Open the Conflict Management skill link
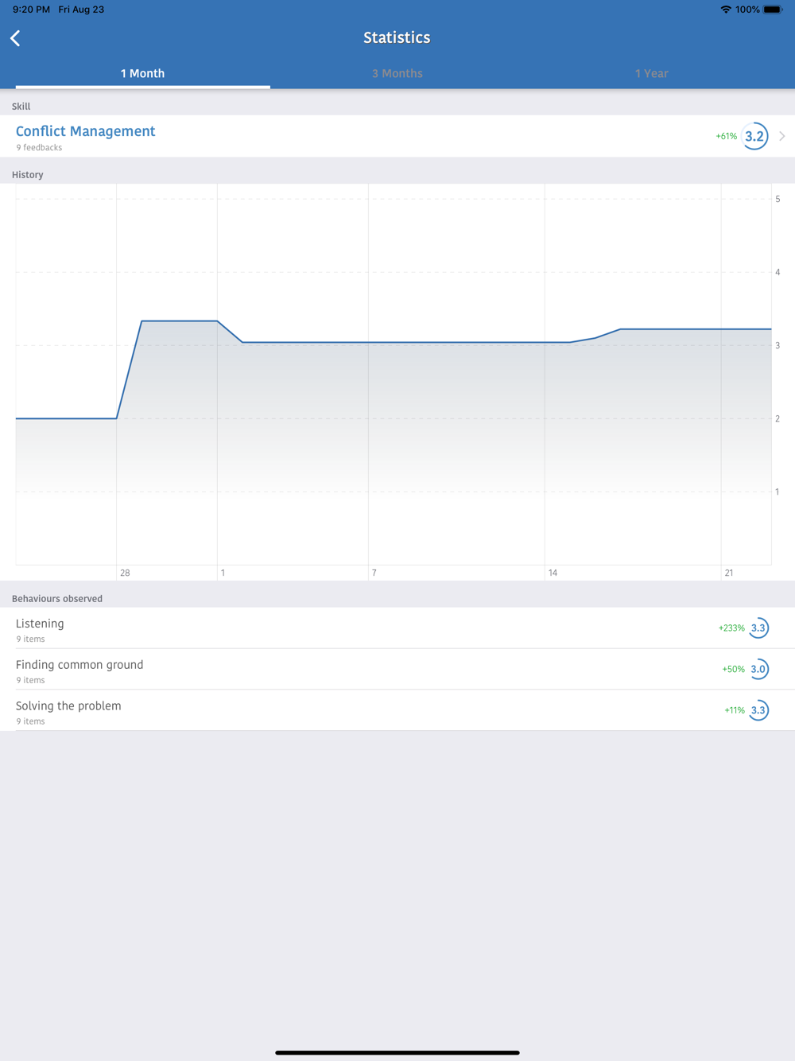The width and height of the screenshot is (795, 1061). pos(86,131)
